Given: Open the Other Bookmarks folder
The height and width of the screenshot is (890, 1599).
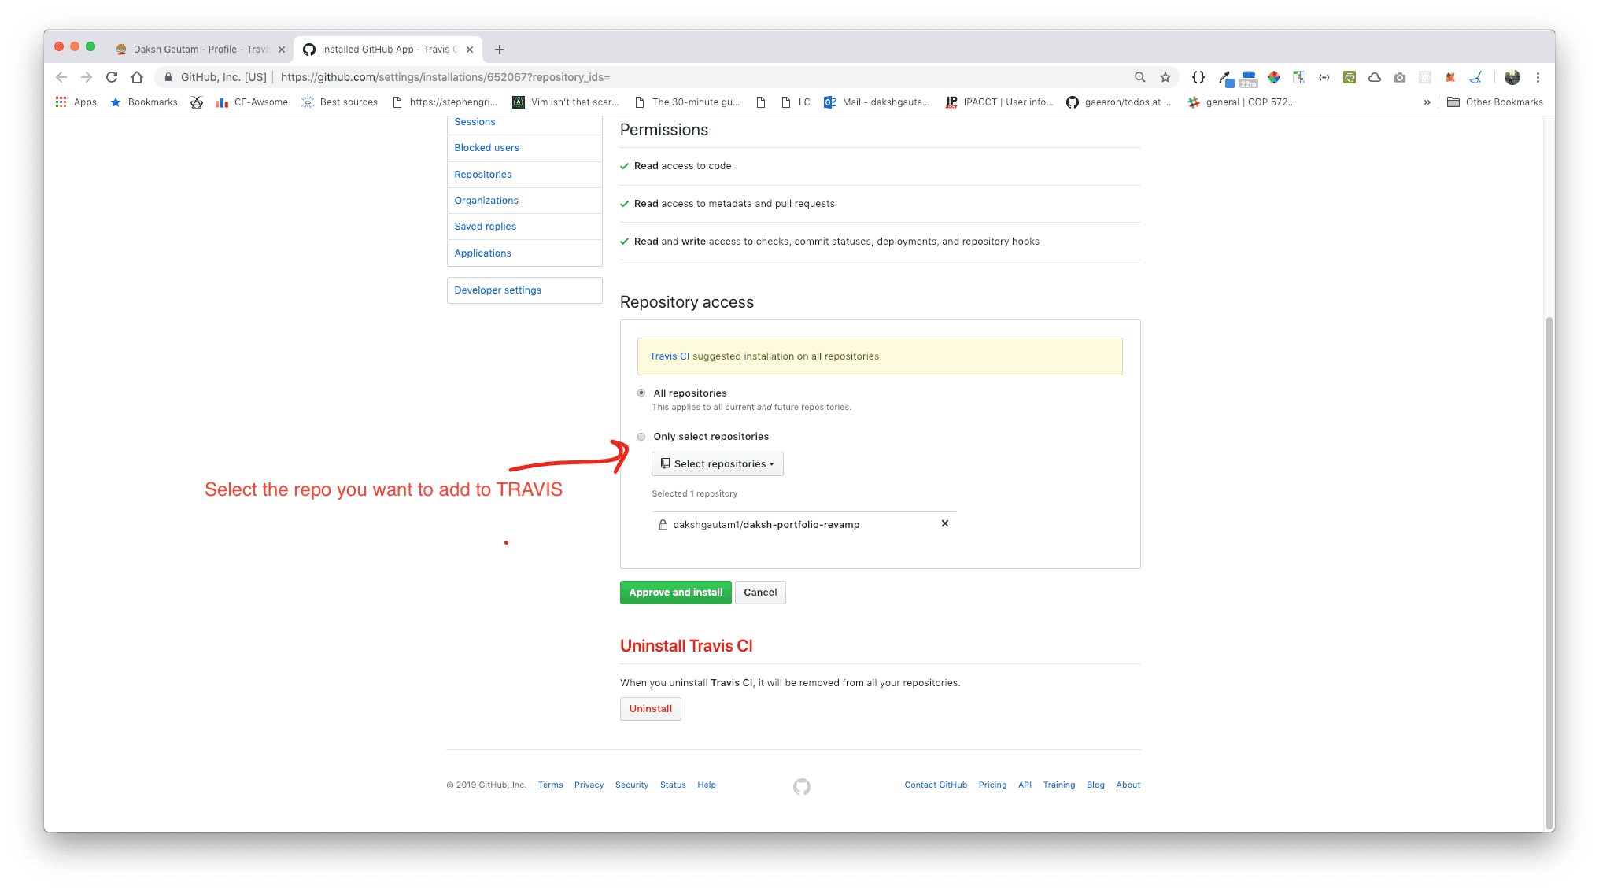Looking at the screenshot, I should [1494, 102].
